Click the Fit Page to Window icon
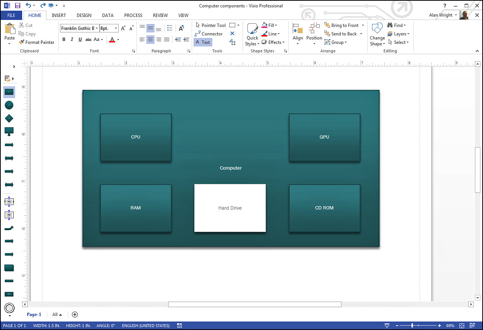Image resolution: width=483 pixels, height=330 pixels. tap(462, 326)
